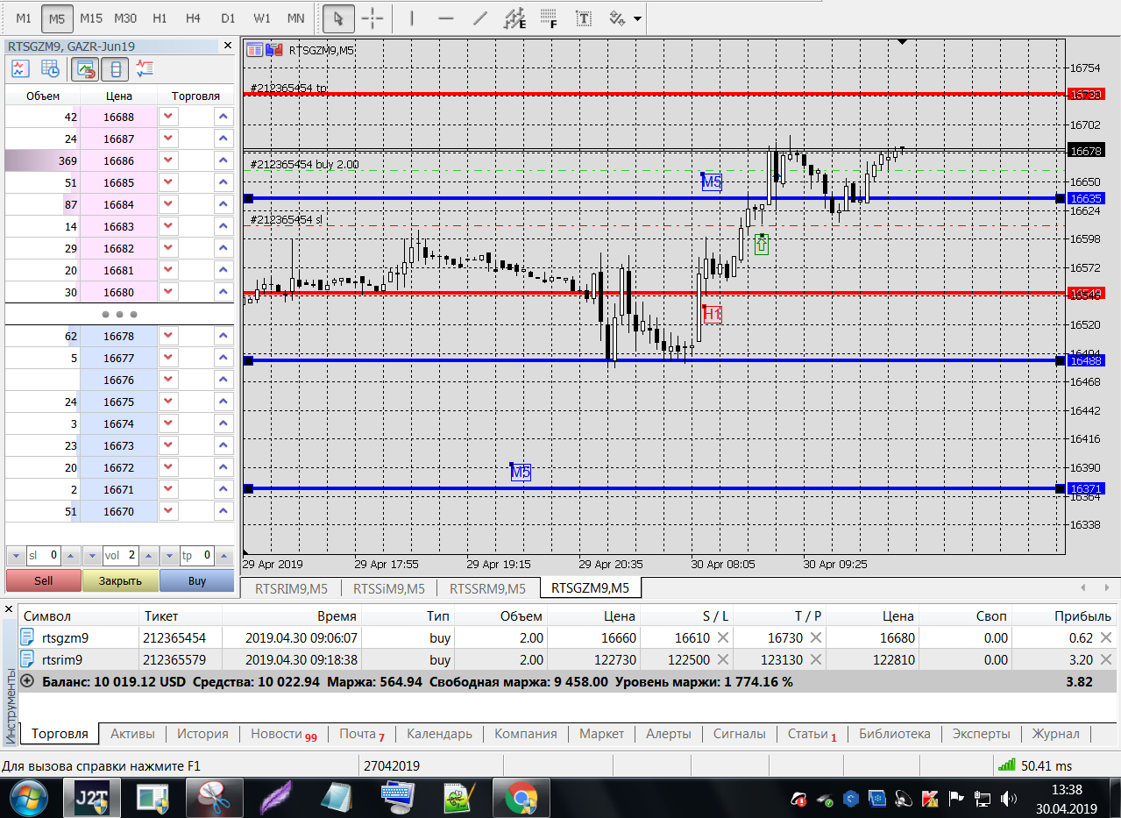The image size is (1121, 818).
Task: Expand balance summary row plus icon
Action: coord(27,681)
